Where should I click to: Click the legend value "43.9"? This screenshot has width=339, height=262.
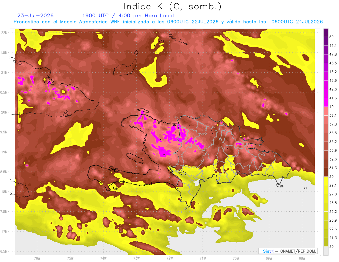click(333, 81)
